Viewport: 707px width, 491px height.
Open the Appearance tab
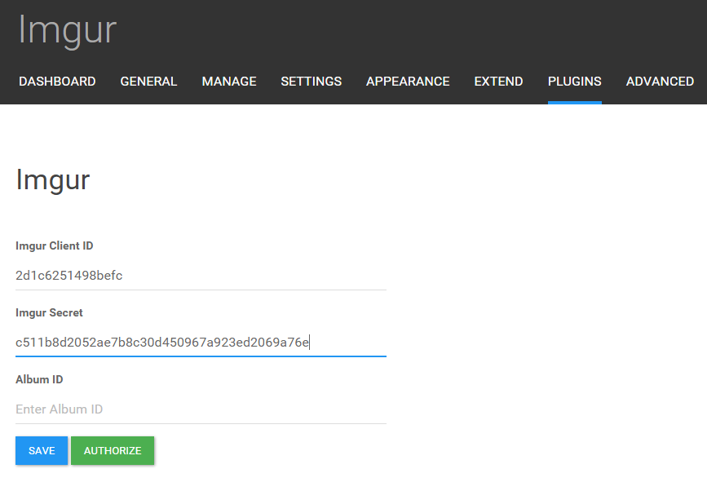pyautogui.click(x=408, y=82)
